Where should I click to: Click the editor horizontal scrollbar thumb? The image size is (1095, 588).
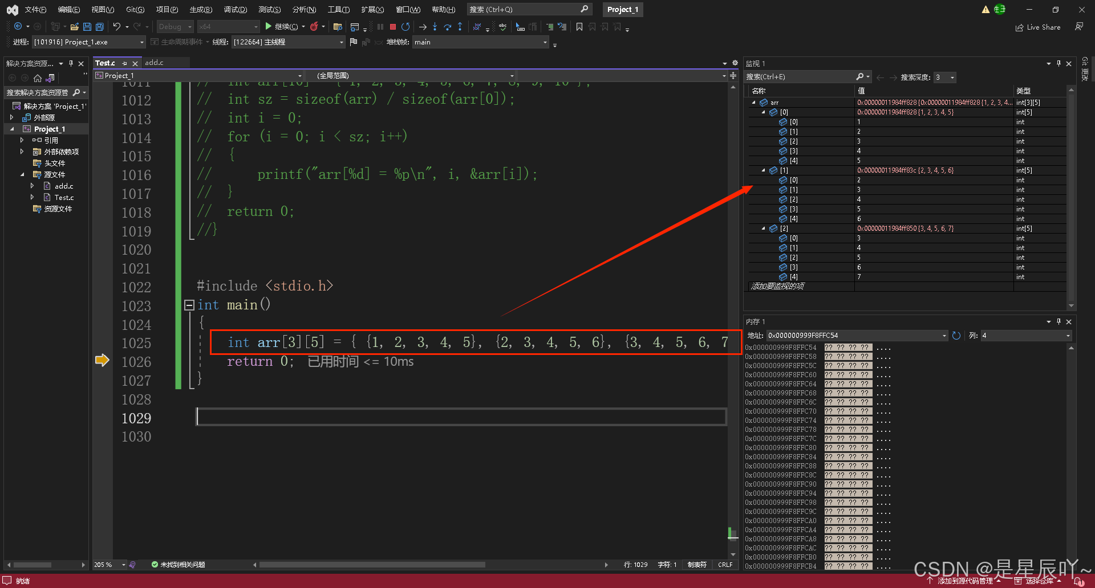pyautogui.click(x=372, y=565)
